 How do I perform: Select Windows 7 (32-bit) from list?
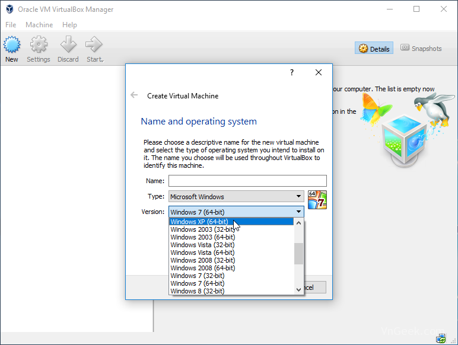pos(231,276)
